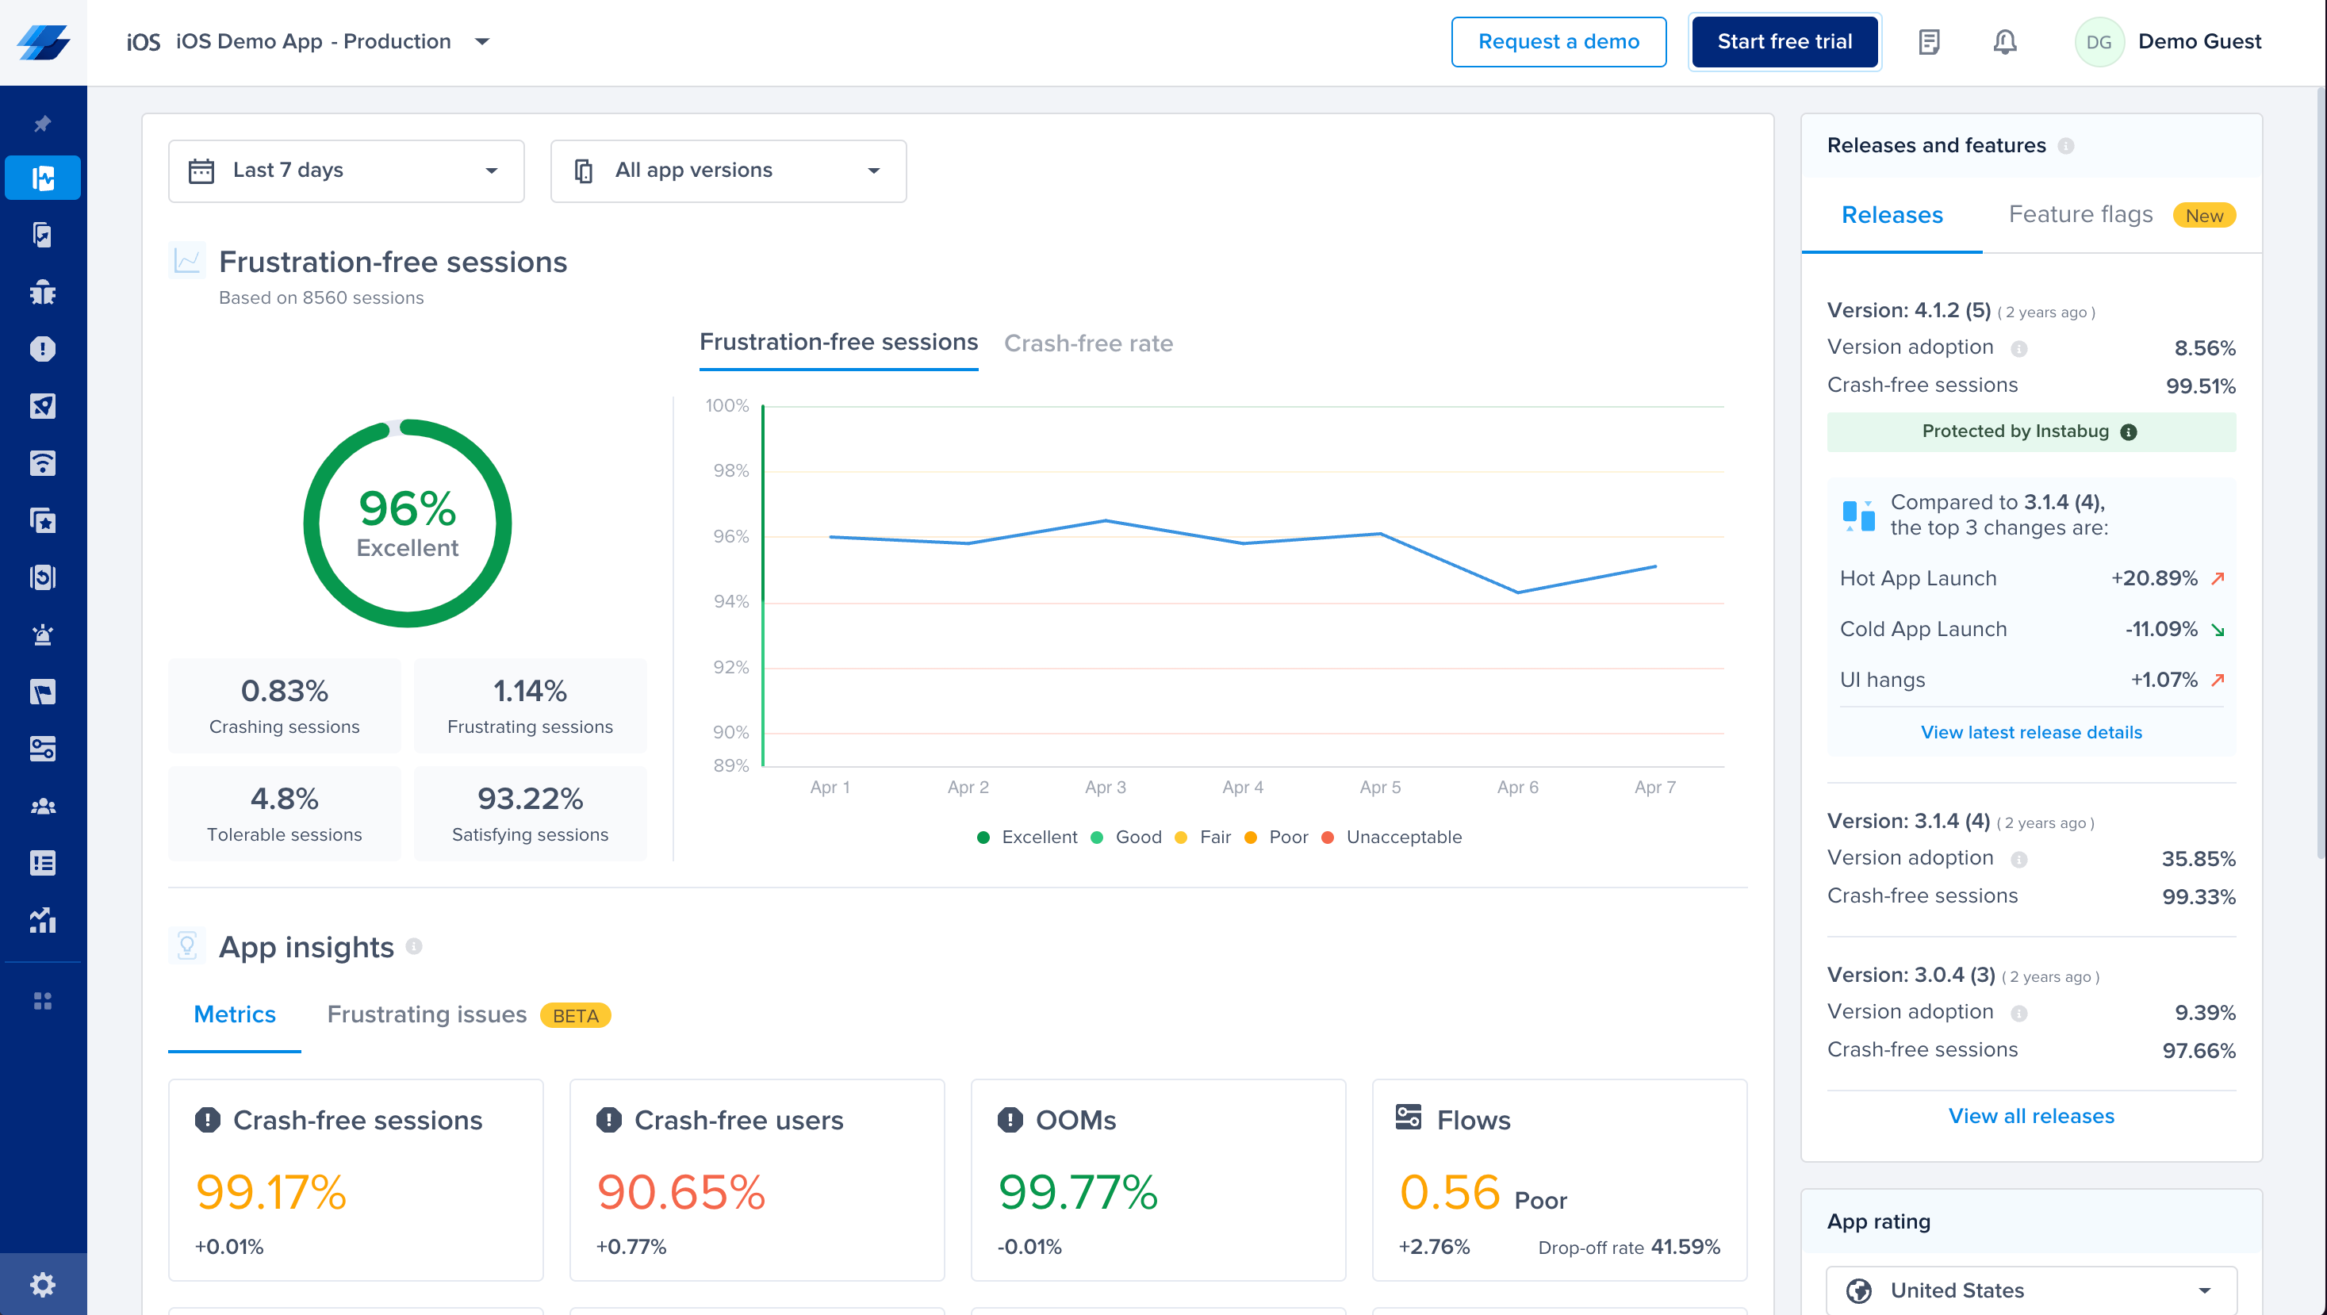Open the changelog document icon in header
This screenshot has width=2327, height=1315.
click(1929, 41)
